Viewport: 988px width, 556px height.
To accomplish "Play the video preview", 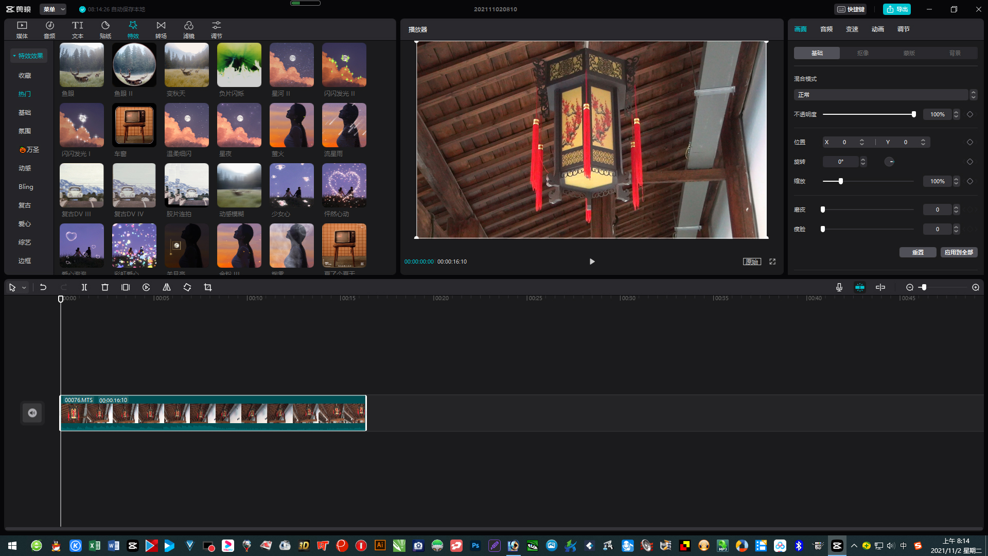I will tap(592, 262).
